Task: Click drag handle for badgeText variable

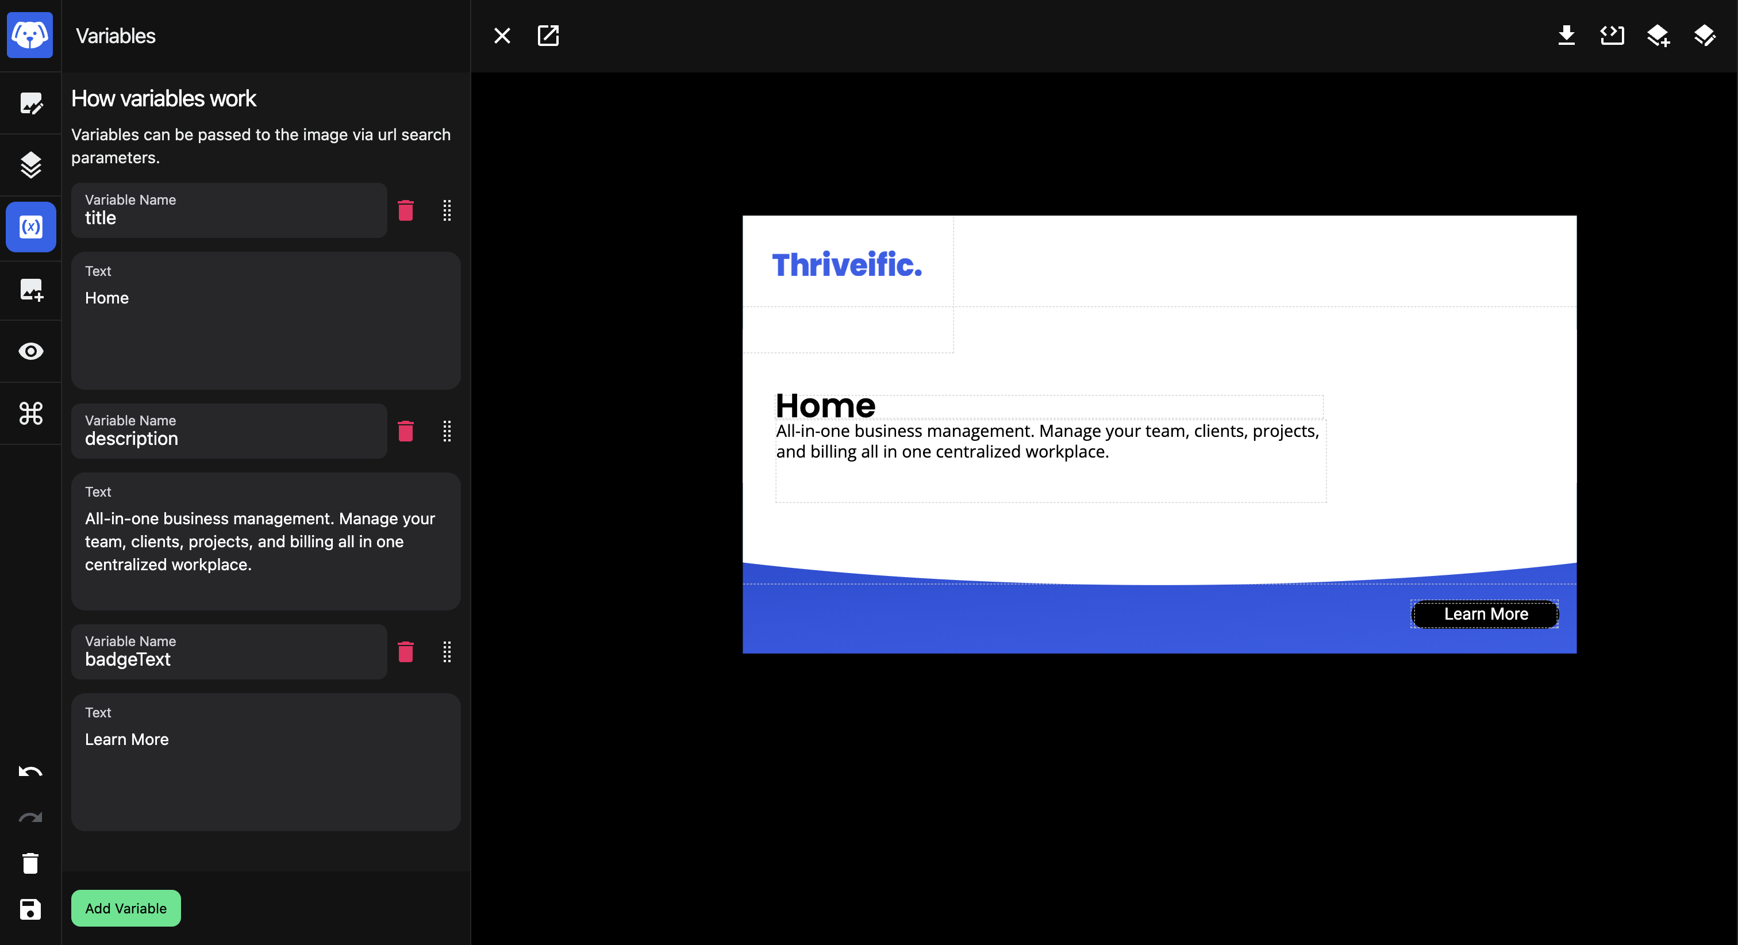Action: pyautogui.click(x=447, y=651)
